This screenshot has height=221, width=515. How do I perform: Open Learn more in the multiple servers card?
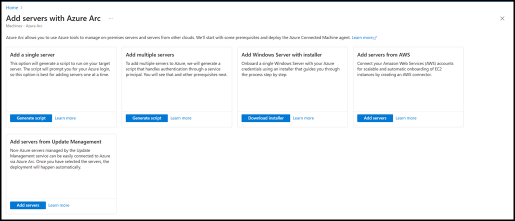pyautogui.click(x=180, y=118)
